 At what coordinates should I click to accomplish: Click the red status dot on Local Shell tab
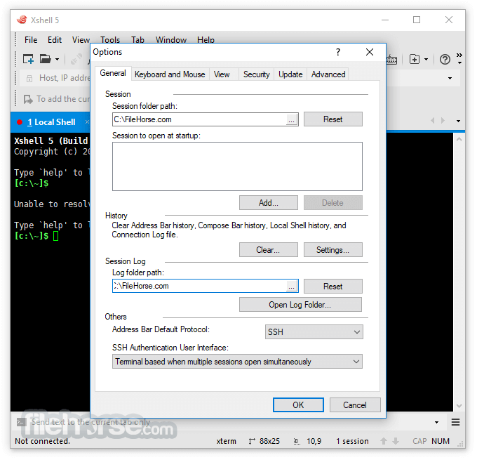tap(20, 122)
